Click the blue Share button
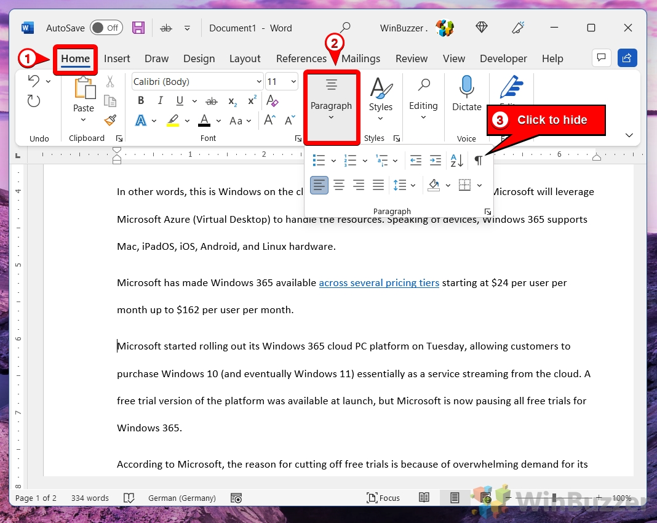Viewport: 657px width, 523px height. click(x=627, y=58)
